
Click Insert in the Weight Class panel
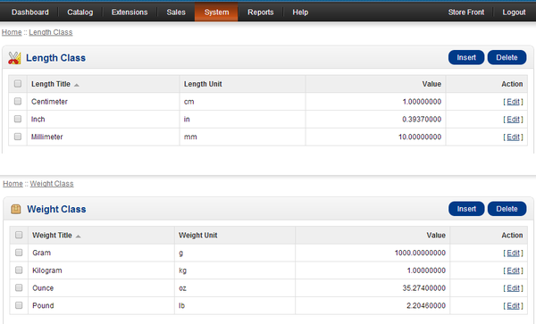tap(466, 209)
